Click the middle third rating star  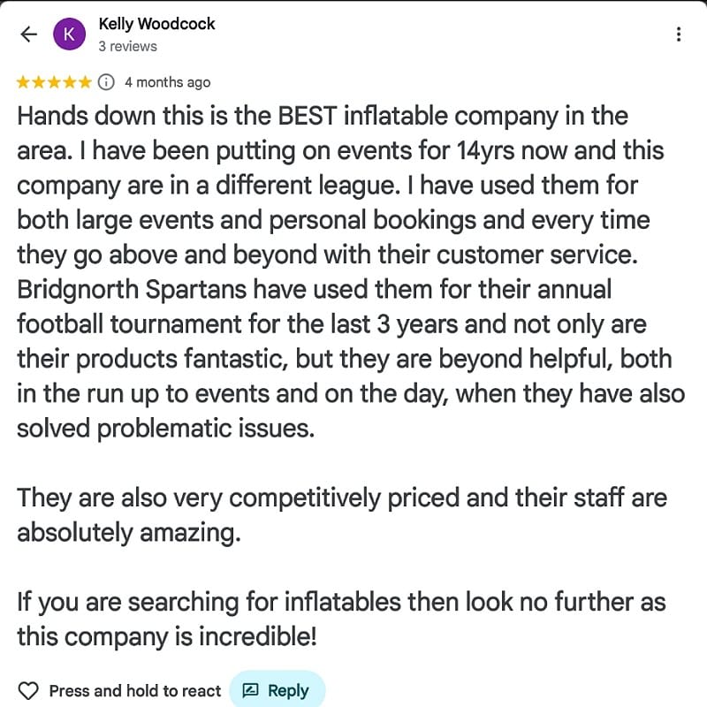tap(54, 82)
